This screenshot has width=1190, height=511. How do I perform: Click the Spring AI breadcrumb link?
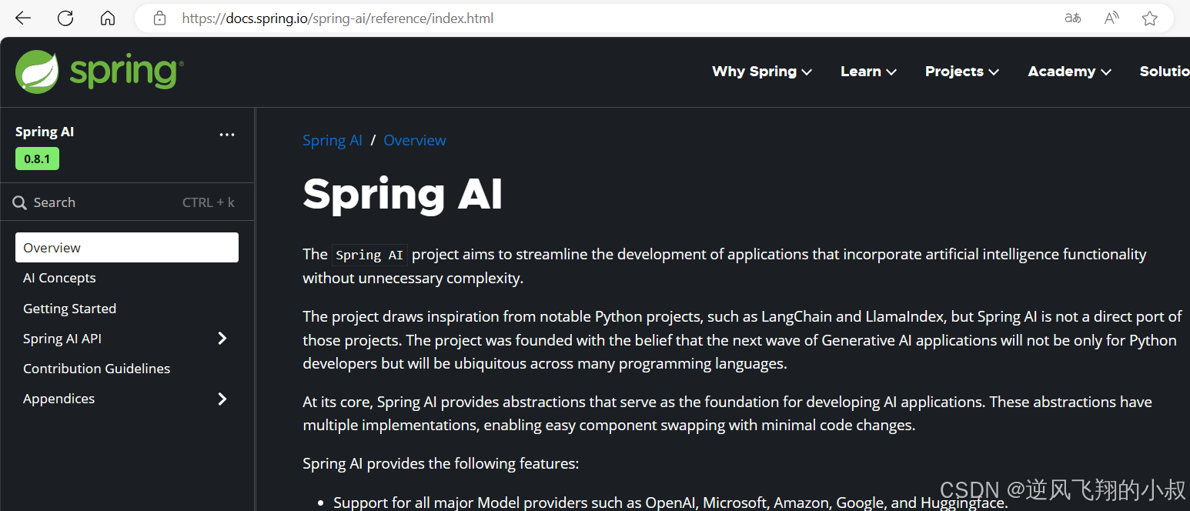(333, 140)
